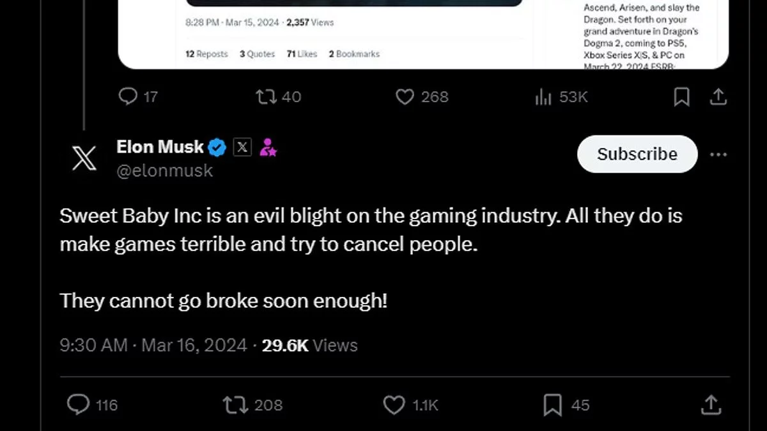Click the 9:30 AM Mar 16, 2024 timestamp
Screen dimensions: 767x431
tap(153, 345)
